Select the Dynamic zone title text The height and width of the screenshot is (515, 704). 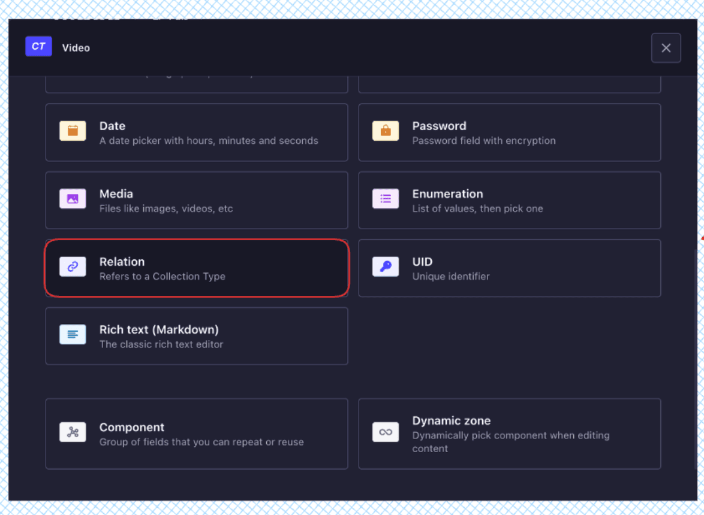tap(451, 420)
